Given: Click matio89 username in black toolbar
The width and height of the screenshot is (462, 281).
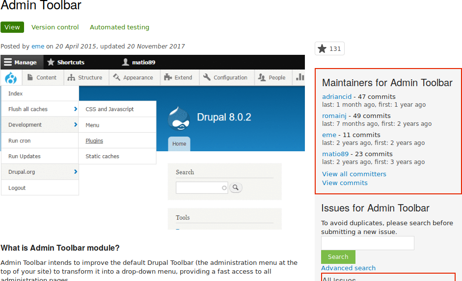Looking at the screenshot, I should 143,62.
